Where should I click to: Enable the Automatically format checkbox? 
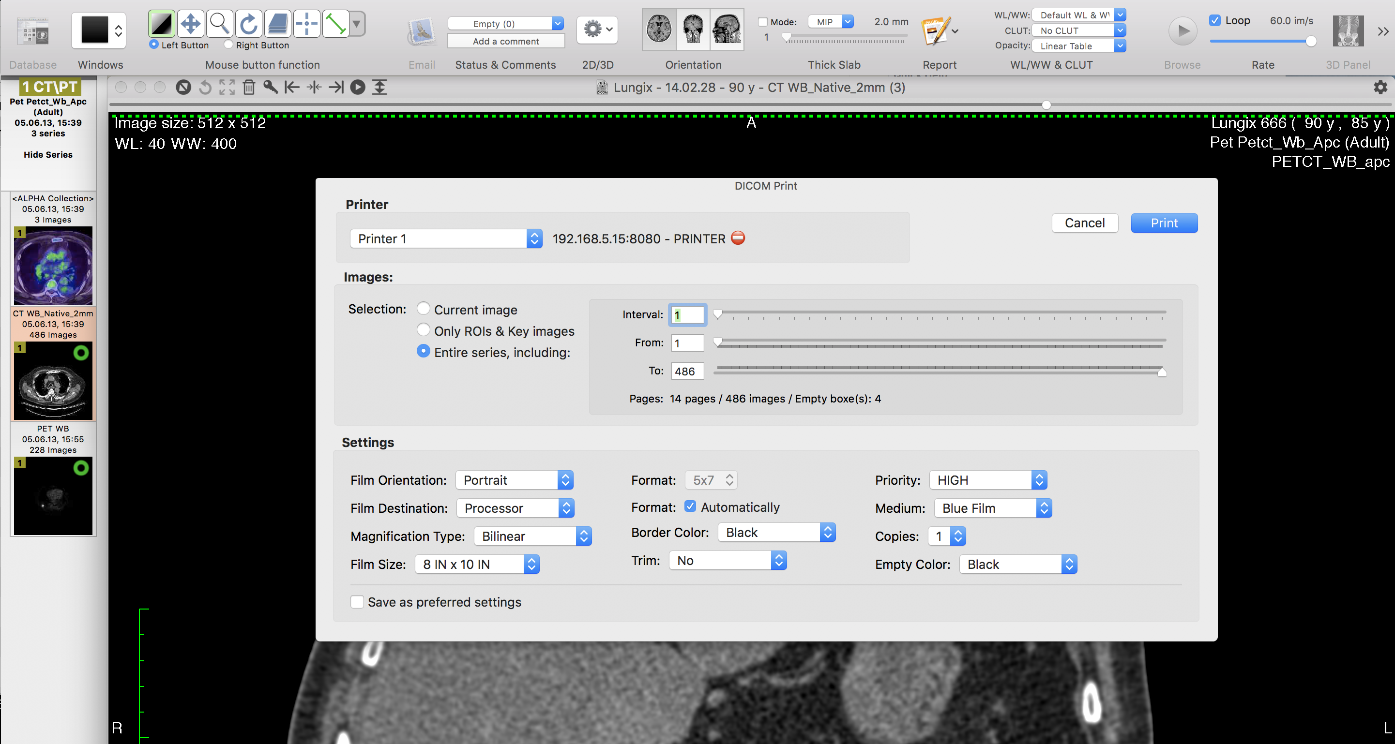690,506
